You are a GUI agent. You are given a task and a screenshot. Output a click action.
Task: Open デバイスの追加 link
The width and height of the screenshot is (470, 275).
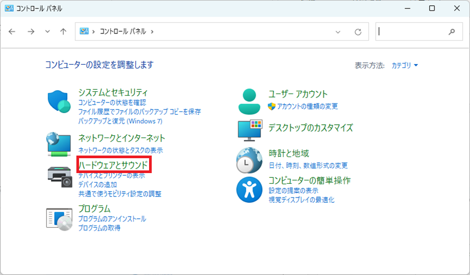pos(98,185)
